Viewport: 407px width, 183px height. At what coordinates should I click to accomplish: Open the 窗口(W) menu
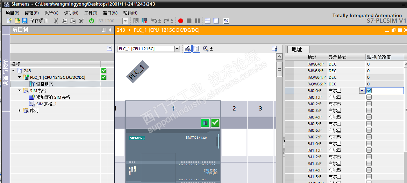(x=110, y=13)
